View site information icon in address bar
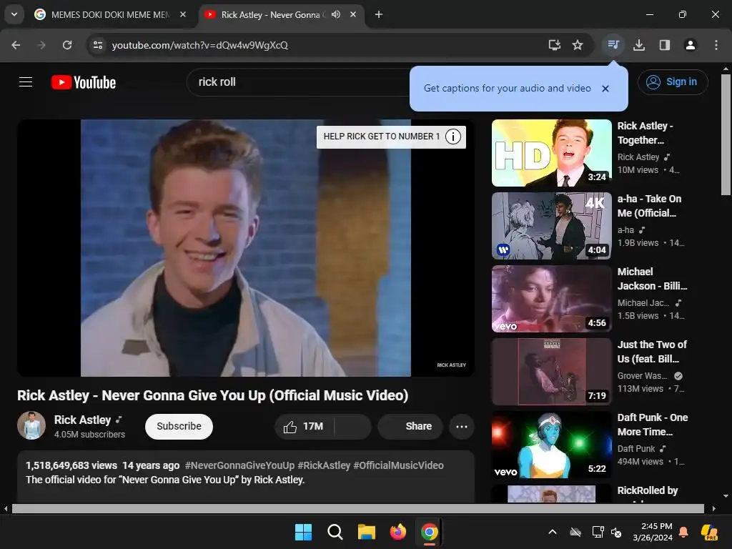The height and width of the screenshot is (549, 732). click(x=98, y=45)
